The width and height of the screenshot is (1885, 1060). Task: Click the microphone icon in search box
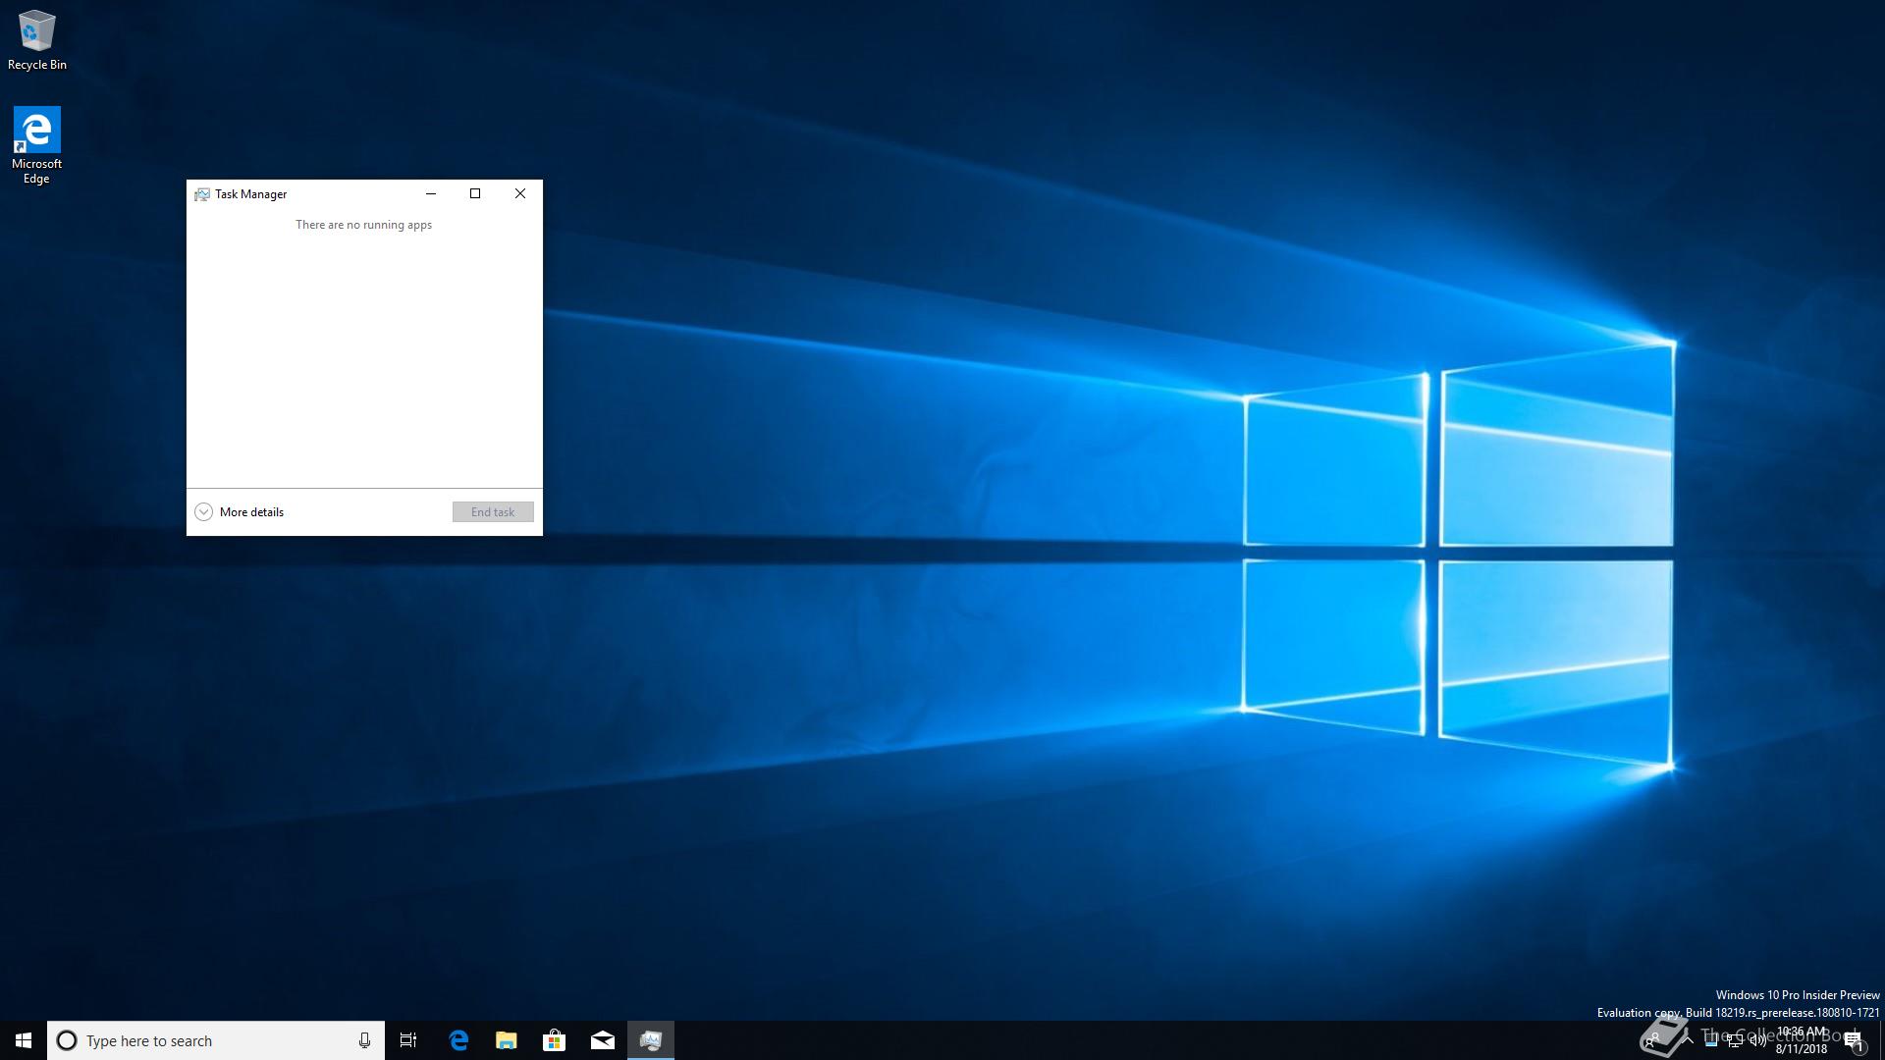(x=364, y=1040)
